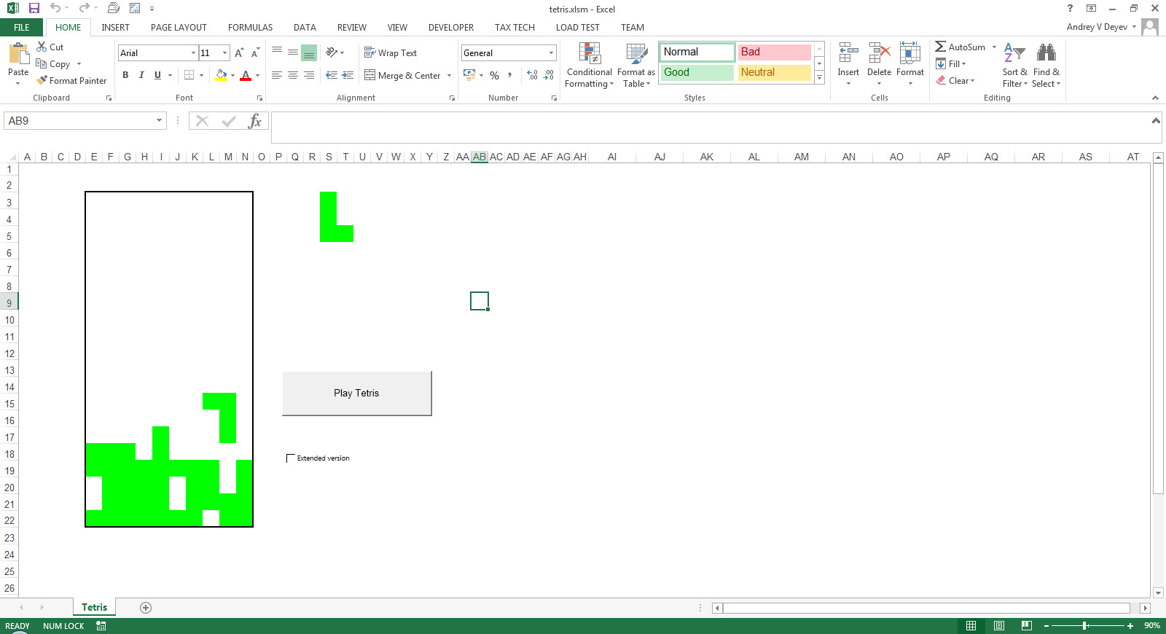Click the Center alignment icon
Image resolution: width=1166 pixels, height=634 pixels.
point(293,75)
